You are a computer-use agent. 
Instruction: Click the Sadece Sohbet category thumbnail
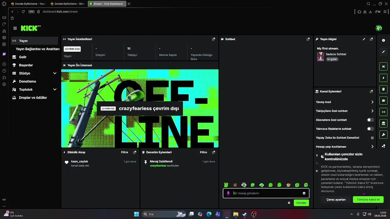tap(320, 57)
